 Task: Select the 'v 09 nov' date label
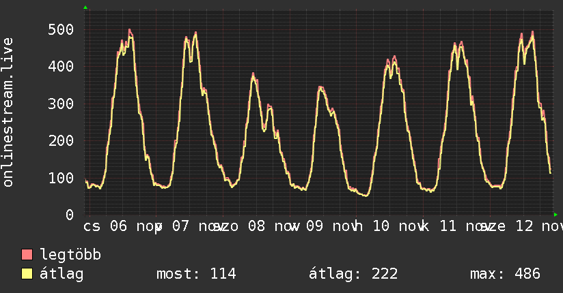pyautogui.click(x=316, y=226)
